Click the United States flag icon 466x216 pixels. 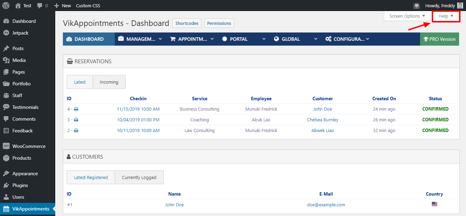pyautogui.click(x=435, y=204)
